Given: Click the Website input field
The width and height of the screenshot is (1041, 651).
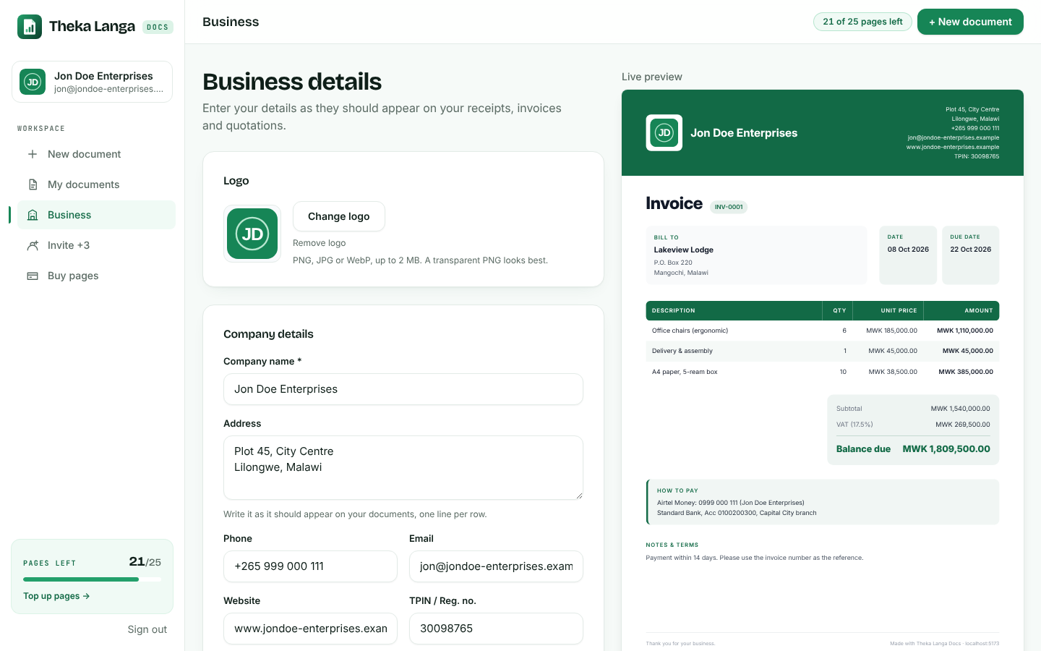Looking at the screenshot, I should tap(310, 629).
